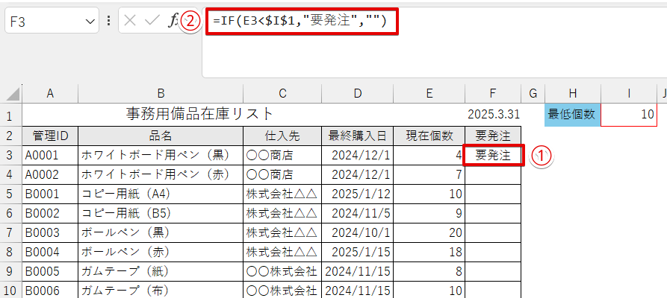Select row 5 header
The image size is (667, 298).
pos(11,194)
